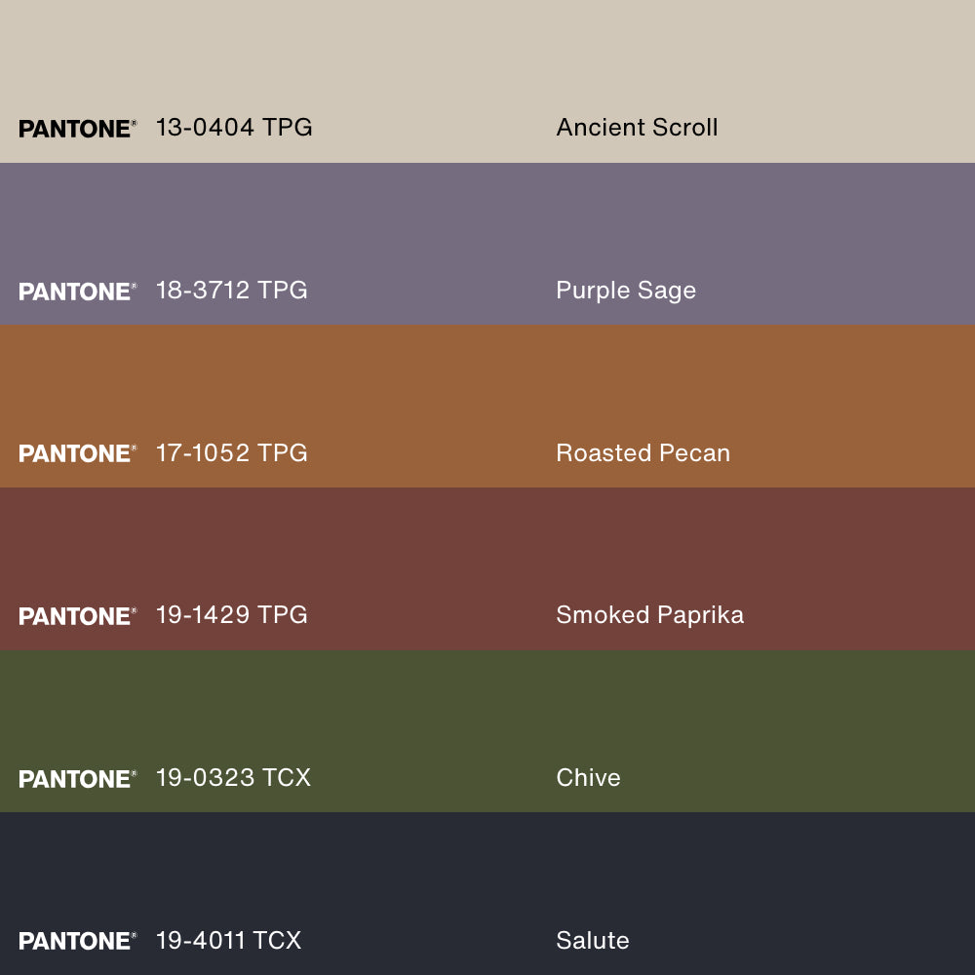Click the 17-1052 TPG code label
The image size is (975, 975).
coord(231,452)
